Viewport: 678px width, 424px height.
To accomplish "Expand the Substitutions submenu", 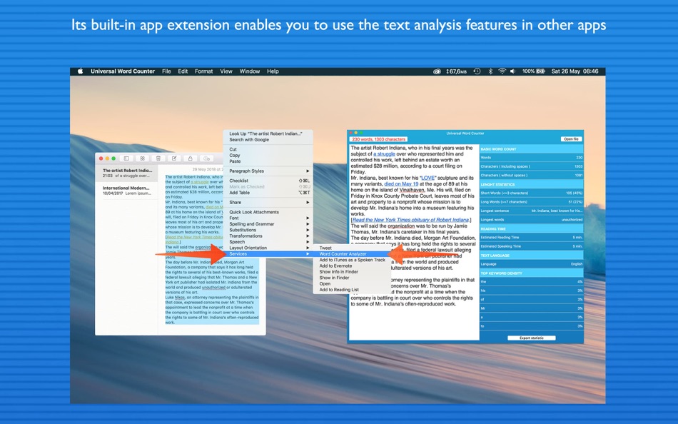I will pyautogui.click(x=268, y=230).
